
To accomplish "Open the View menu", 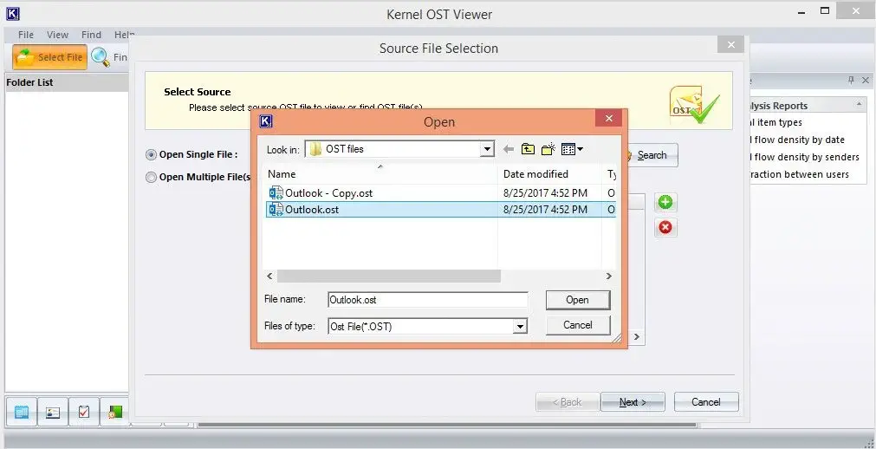I will pyautogui.click(x=57, y=35).
